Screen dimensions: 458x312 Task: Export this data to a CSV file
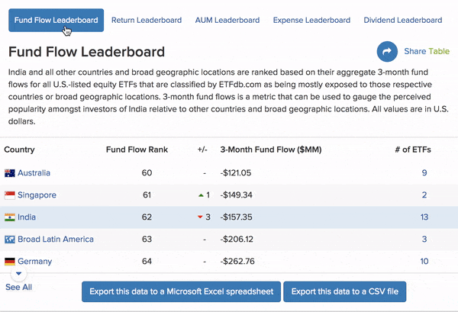pyautogui.click(x=345, y=291)
